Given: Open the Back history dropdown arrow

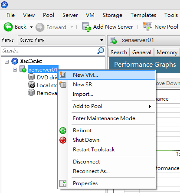Looking at the screenshot, I should pyautogui.click(x=31, y=27).
